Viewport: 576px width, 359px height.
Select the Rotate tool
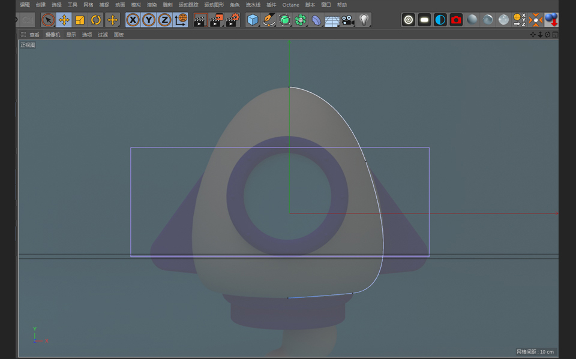96,20
